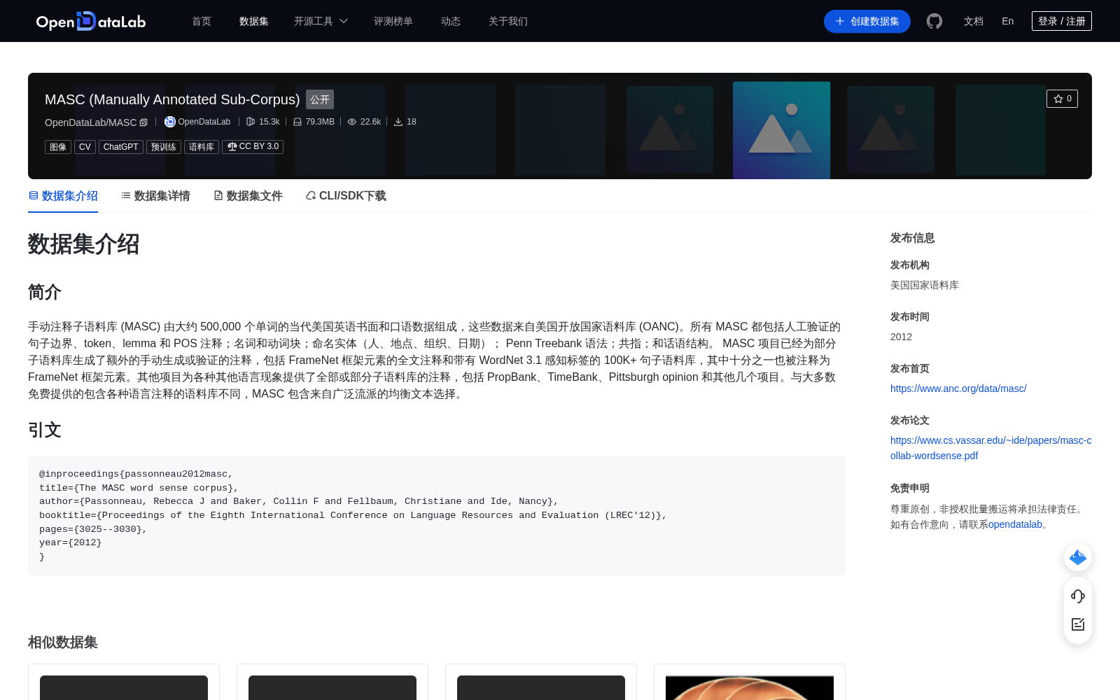The width and height of the screenshot is (1120, 700).
Task: Open the feedback edit note icon
Action: coord(1078,624)
